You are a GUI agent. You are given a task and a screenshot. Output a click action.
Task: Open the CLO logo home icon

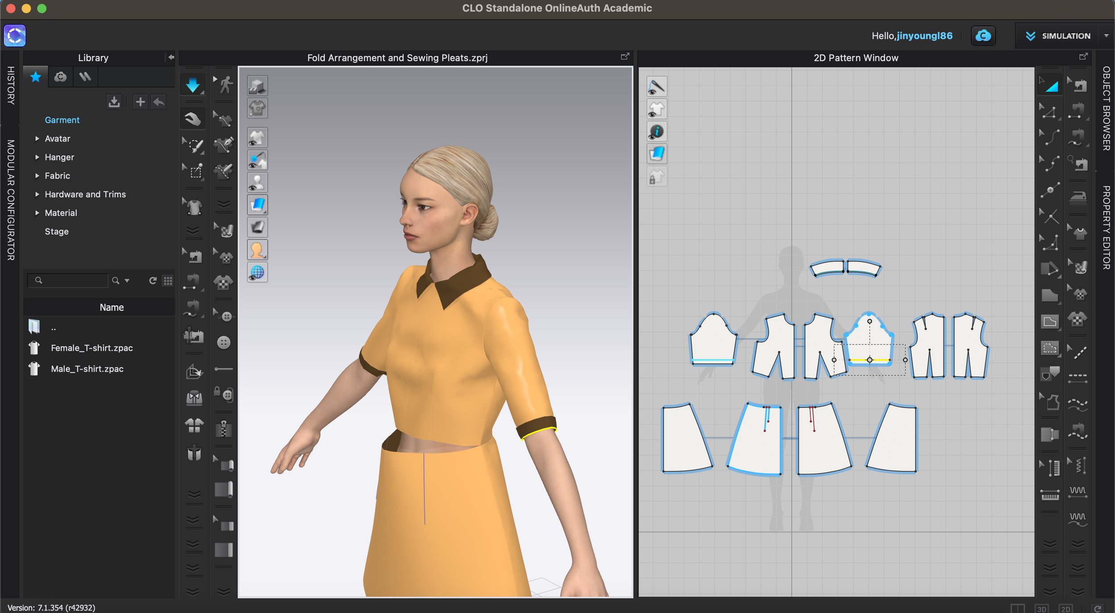pyautogui.click(x=15, y=36)
